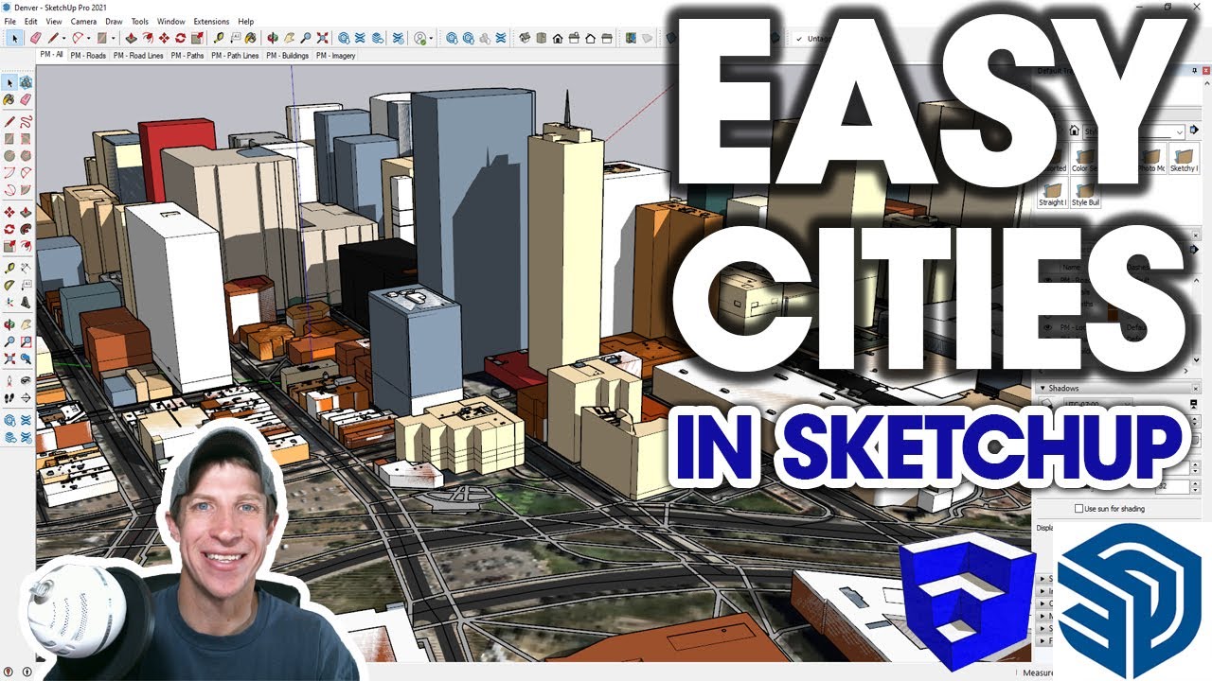Pick Tape Measure in top toolbar

pos(217,38)
